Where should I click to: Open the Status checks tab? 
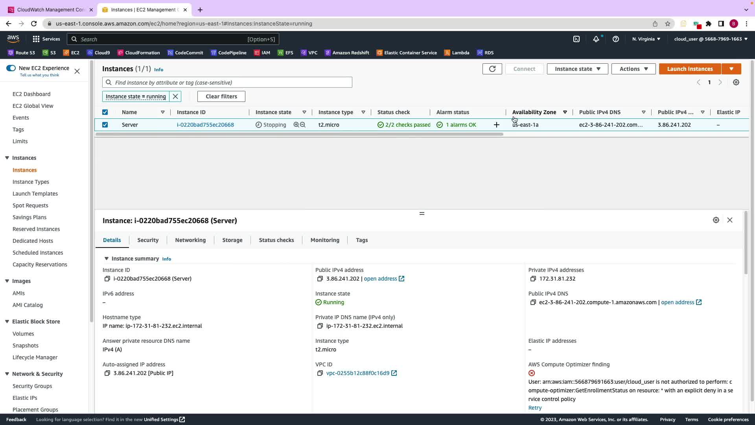(276, 240)
